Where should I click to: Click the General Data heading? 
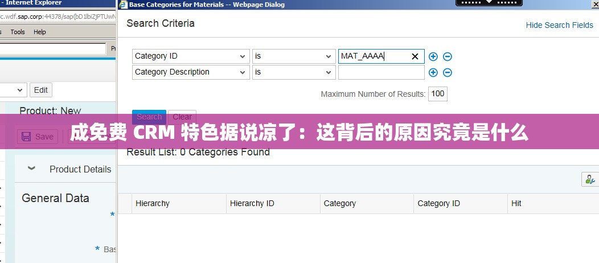(55, 198)
